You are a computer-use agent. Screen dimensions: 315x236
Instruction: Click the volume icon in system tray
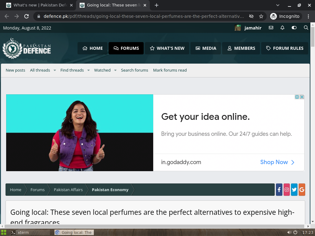tap(289, 232)
